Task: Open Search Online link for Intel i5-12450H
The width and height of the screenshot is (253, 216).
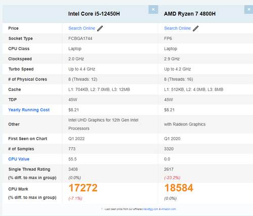Action: click(81, 28)
